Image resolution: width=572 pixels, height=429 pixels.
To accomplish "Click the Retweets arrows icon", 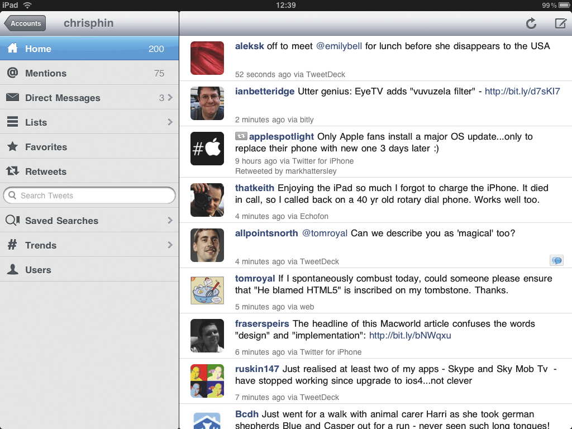I will coord(12,171).
